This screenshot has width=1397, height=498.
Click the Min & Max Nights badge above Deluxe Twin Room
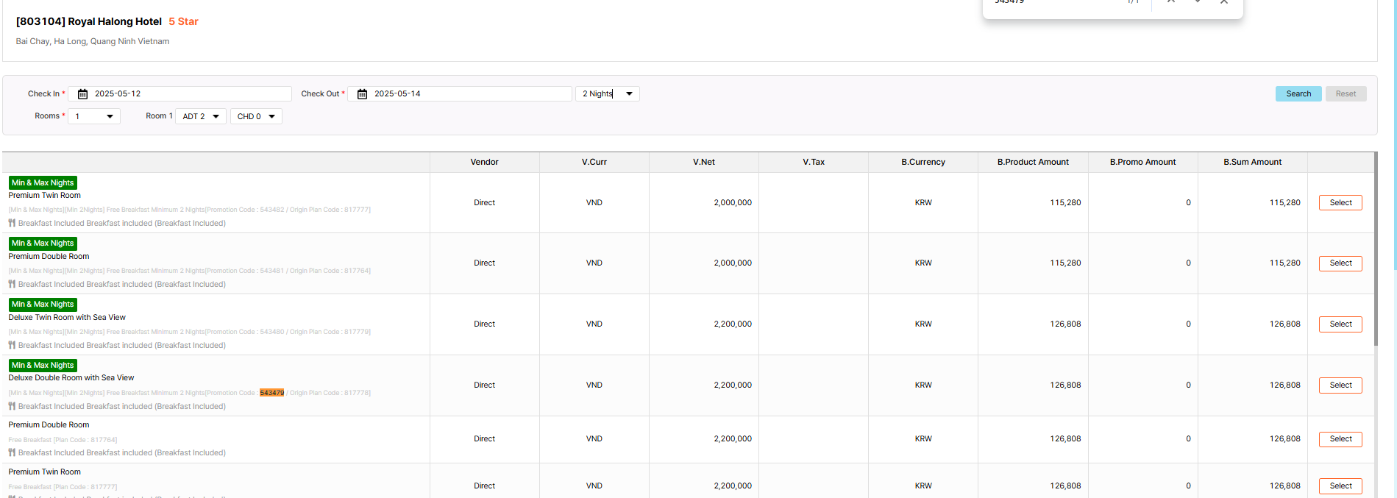click(x=43, y=304)
